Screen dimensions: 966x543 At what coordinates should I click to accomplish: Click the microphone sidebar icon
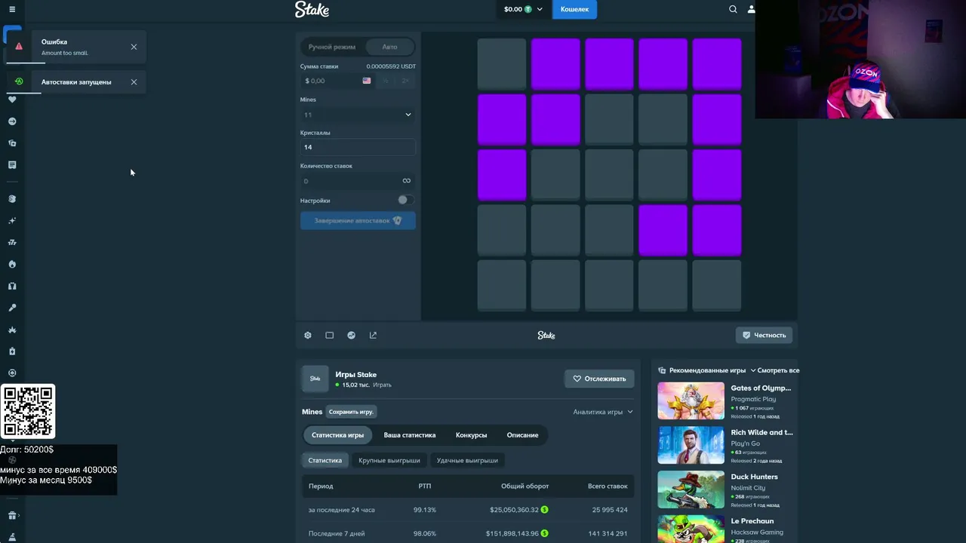click(x=12, y=308)
